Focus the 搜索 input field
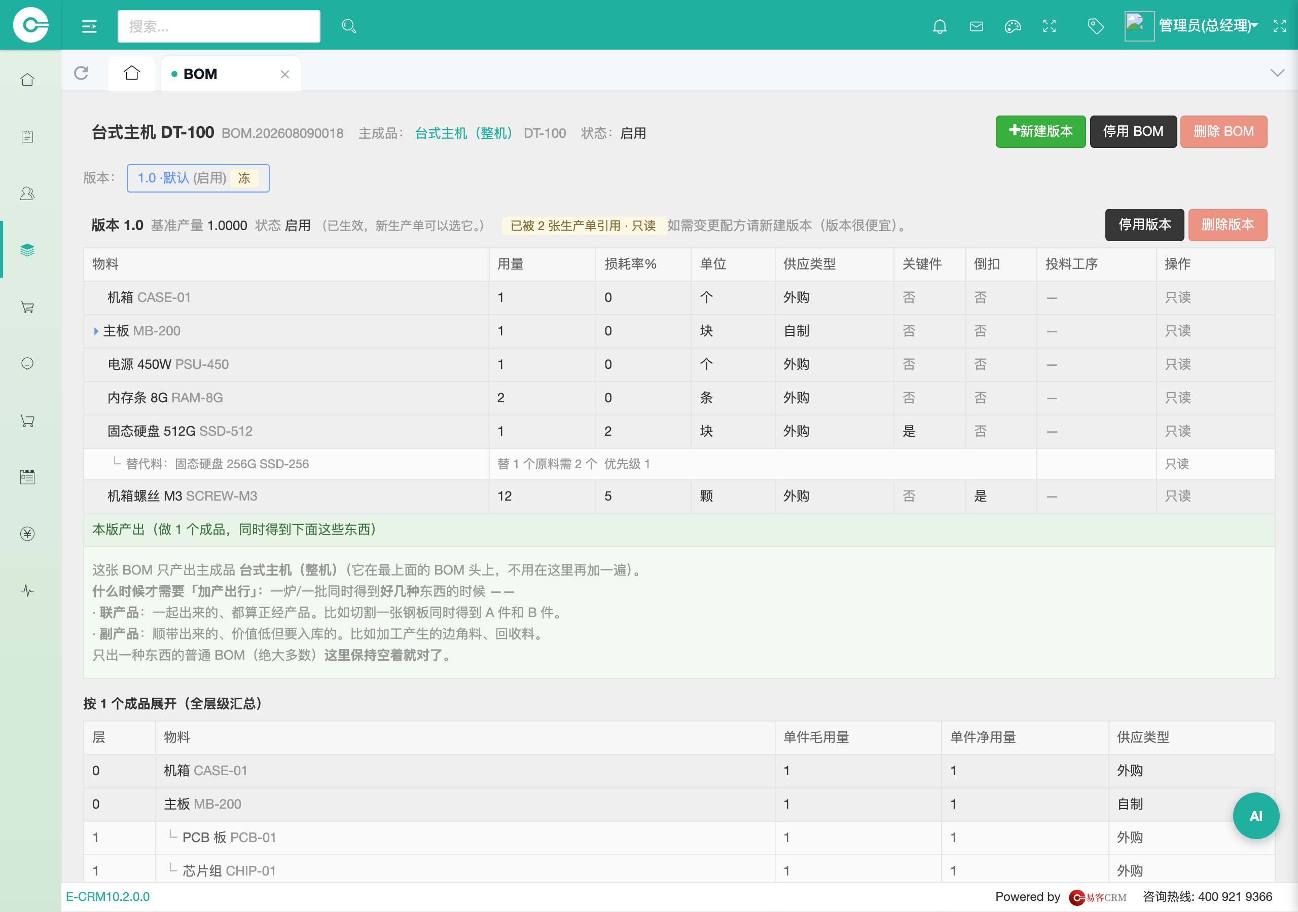 pyautogui.click(x=219, y=26)
